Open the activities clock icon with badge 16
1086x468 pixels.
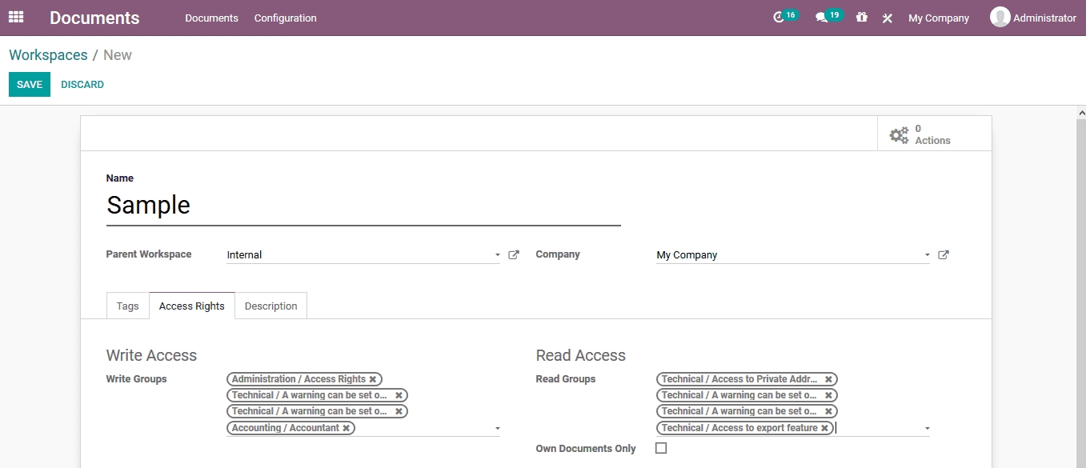[779, 18]
